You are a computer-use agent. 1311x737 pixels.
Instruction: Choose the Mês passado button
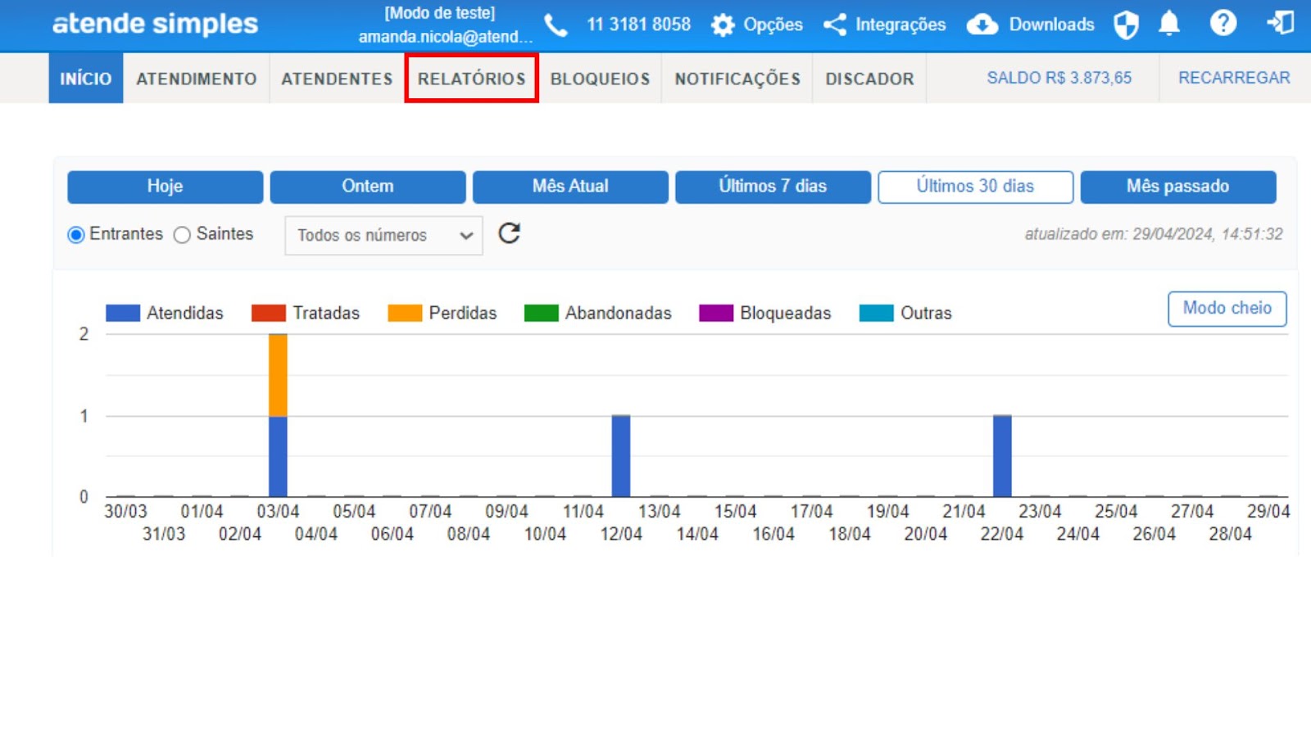1178,187
